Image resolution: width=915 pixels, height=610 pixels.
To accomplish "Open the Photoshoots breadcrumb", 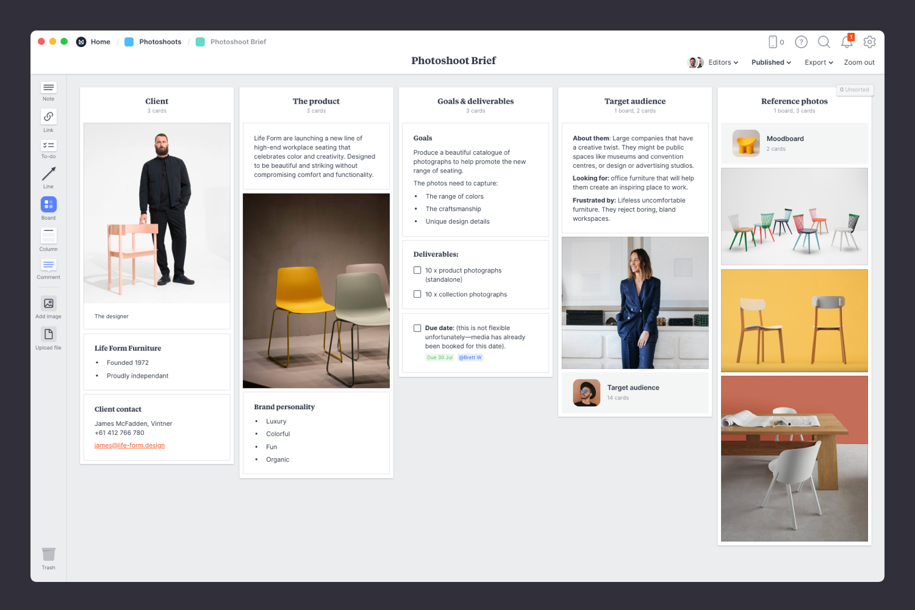I will coord(160,41).
